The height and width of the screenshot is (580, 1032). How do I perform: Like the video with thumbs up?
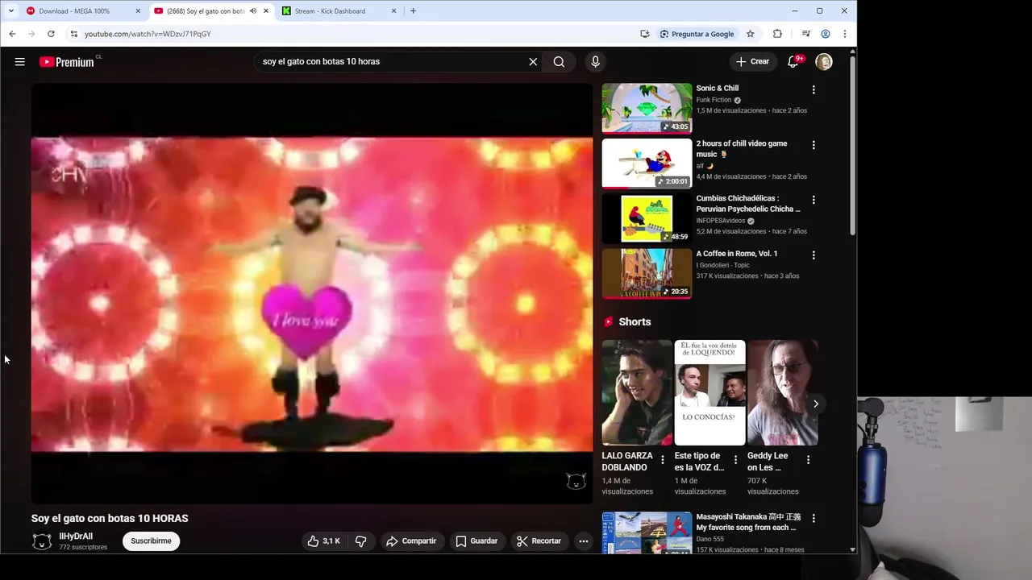click(323, 541)
